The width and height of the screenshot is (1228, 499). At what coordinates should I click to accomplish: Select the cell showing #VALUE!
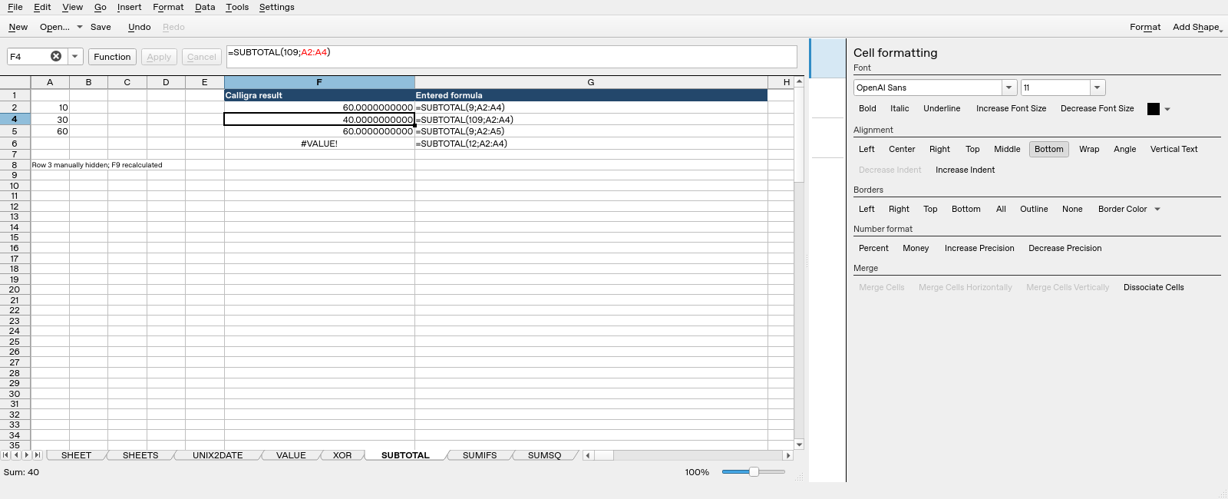point(319,144)
